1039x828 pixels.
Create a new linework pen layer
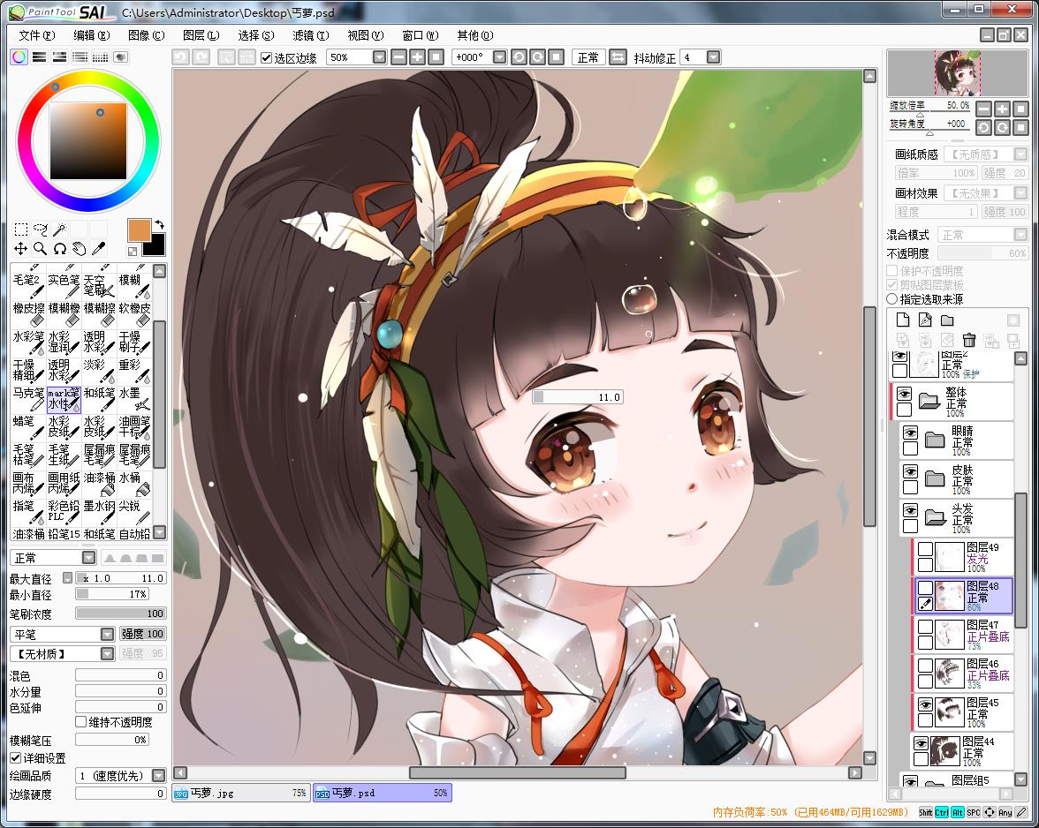tap(925, 320)
